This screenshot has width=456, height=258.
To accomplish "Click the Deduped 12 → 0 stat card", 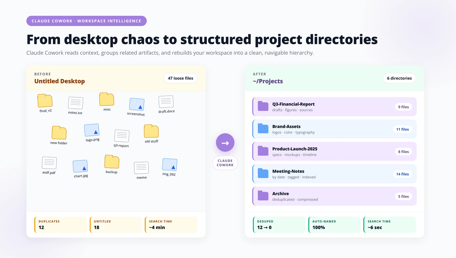I will [x=279, y=225].
